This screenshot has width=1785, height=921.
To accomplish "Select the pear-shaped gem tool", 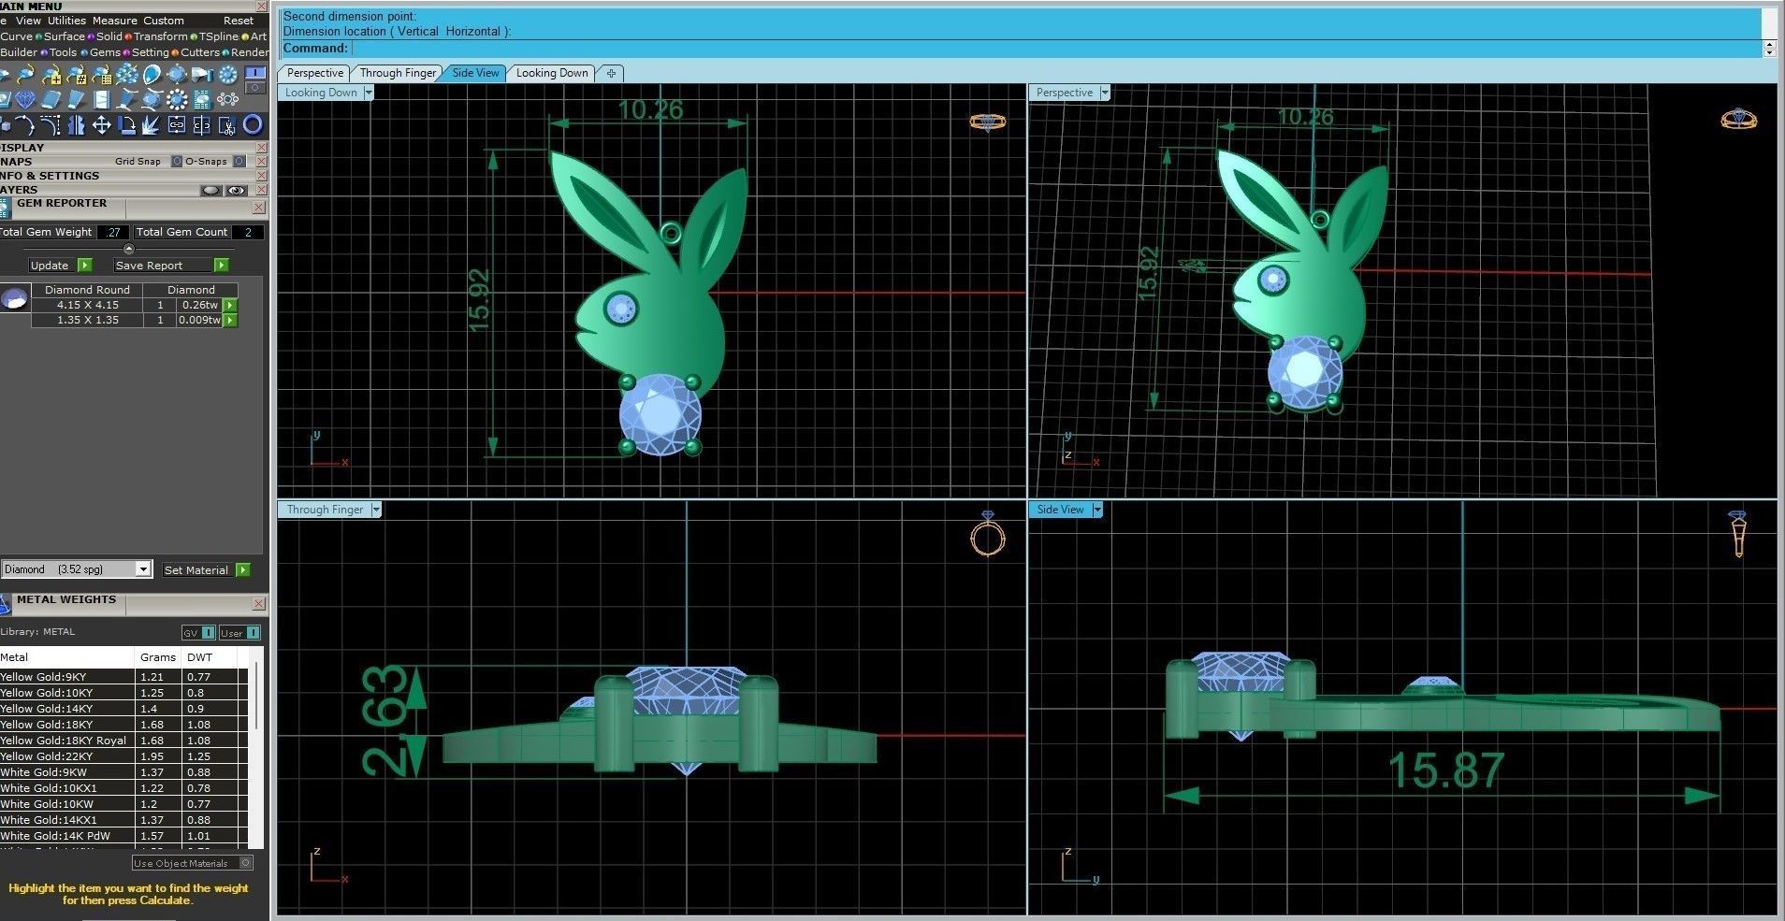I will (152, 74).
